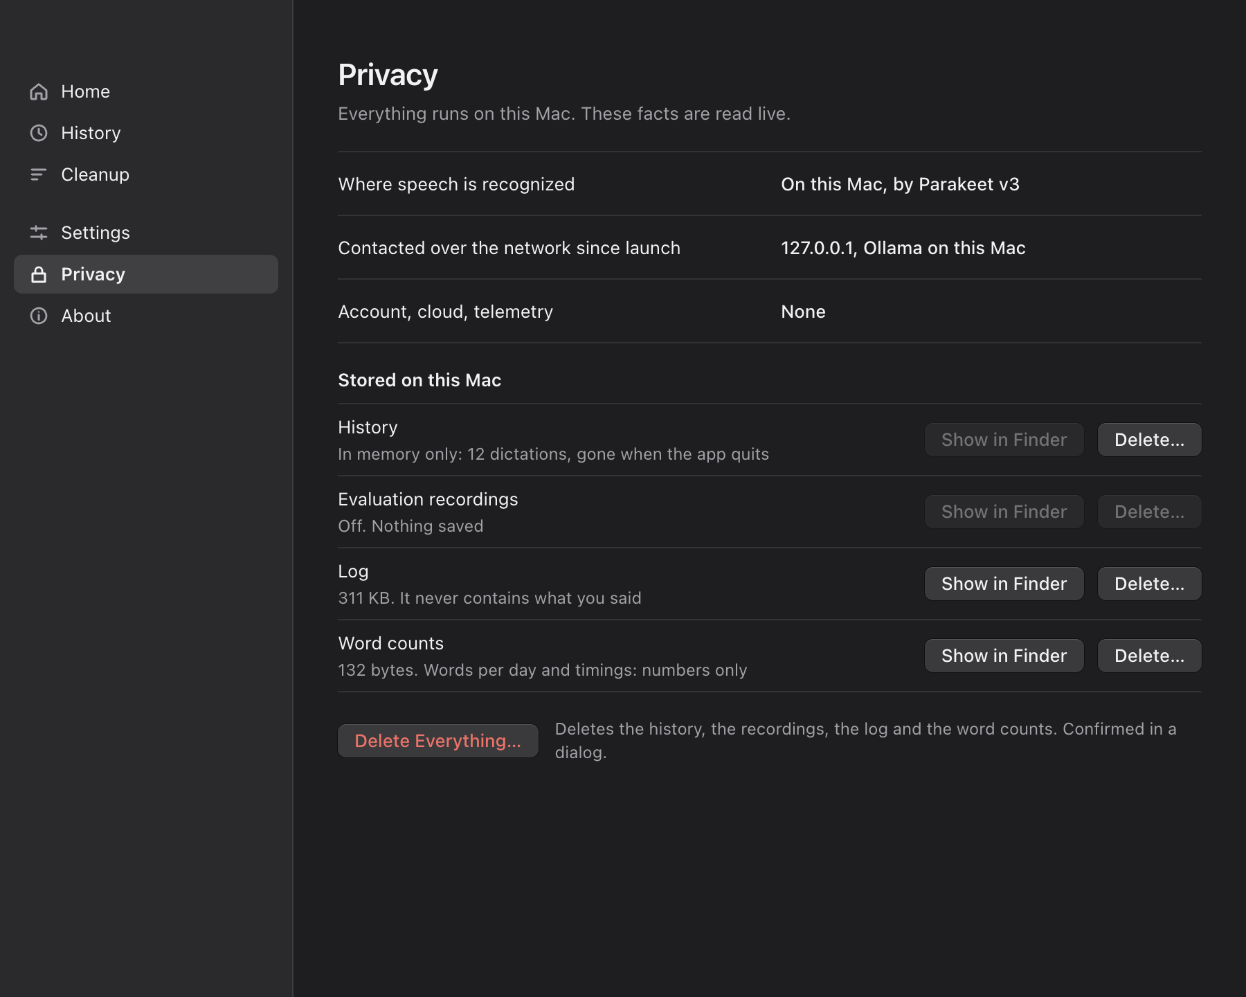Show Word counts in Finder
The height and width of the screenshot is (997, 1246).
(x=1004, y=656)
